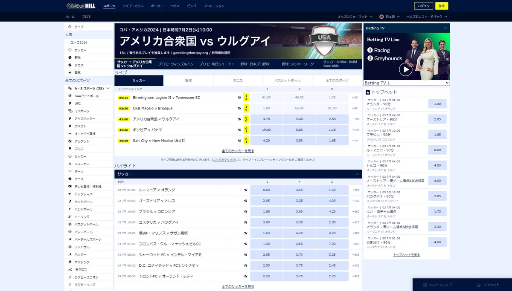Click the ダーツ icon in sidebar
The image size is (512, 291).
point(70,171)
